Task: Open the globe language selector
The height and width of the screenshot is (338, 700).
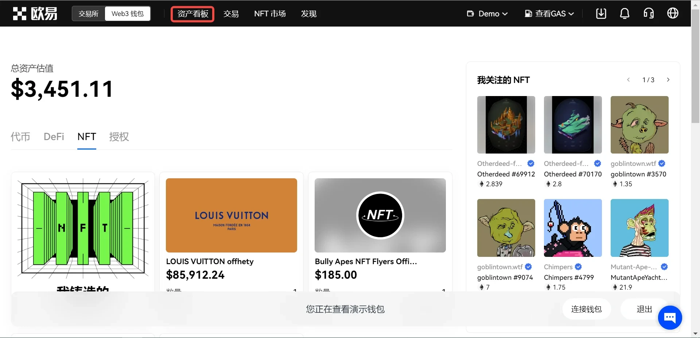Action: coord(673,13)
